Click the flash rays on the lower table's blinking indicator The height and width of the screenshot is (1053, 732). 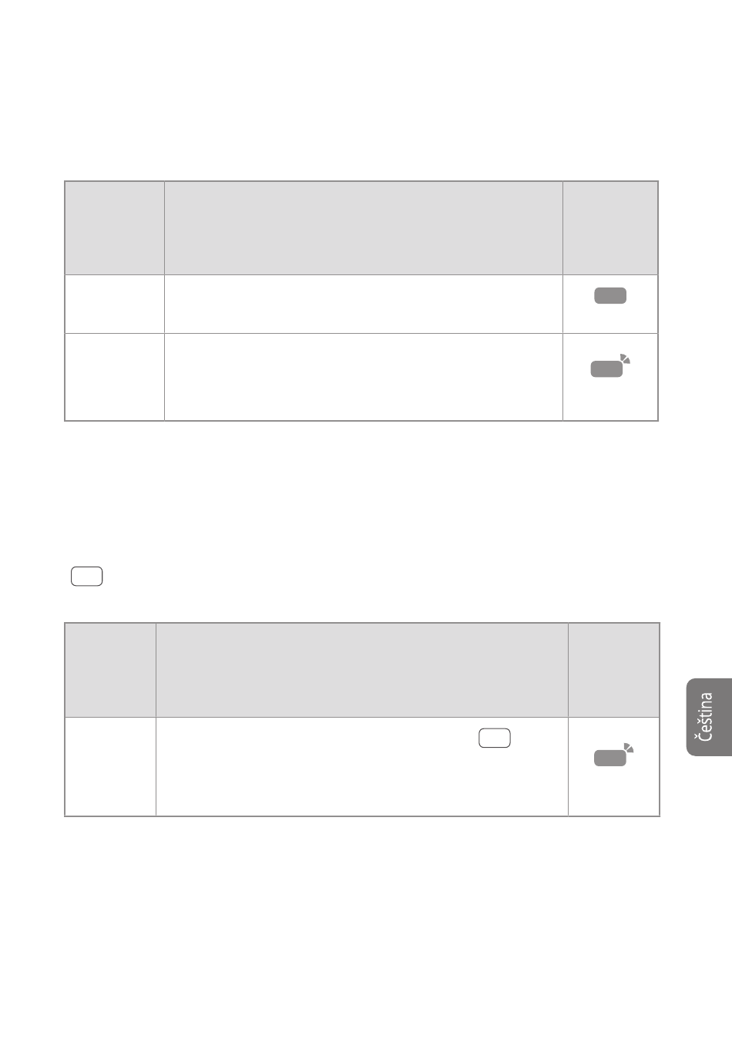pos(629,747)
